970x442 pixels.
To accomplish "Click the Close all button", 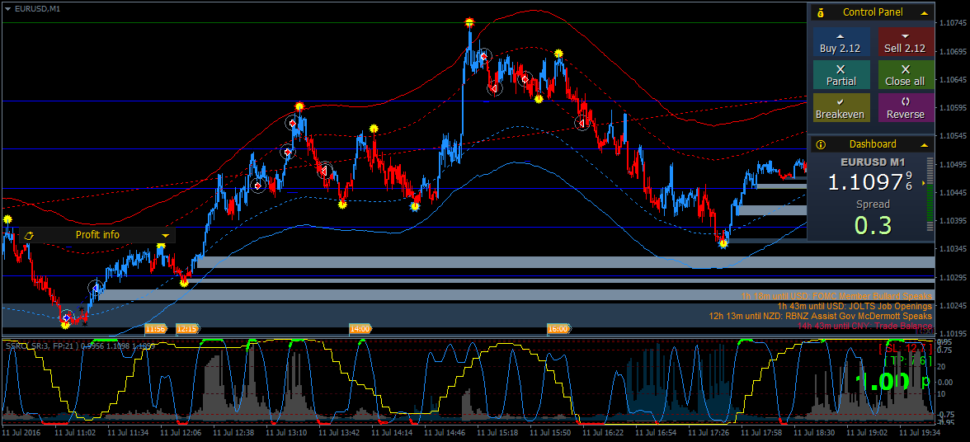I will [905, 75].
